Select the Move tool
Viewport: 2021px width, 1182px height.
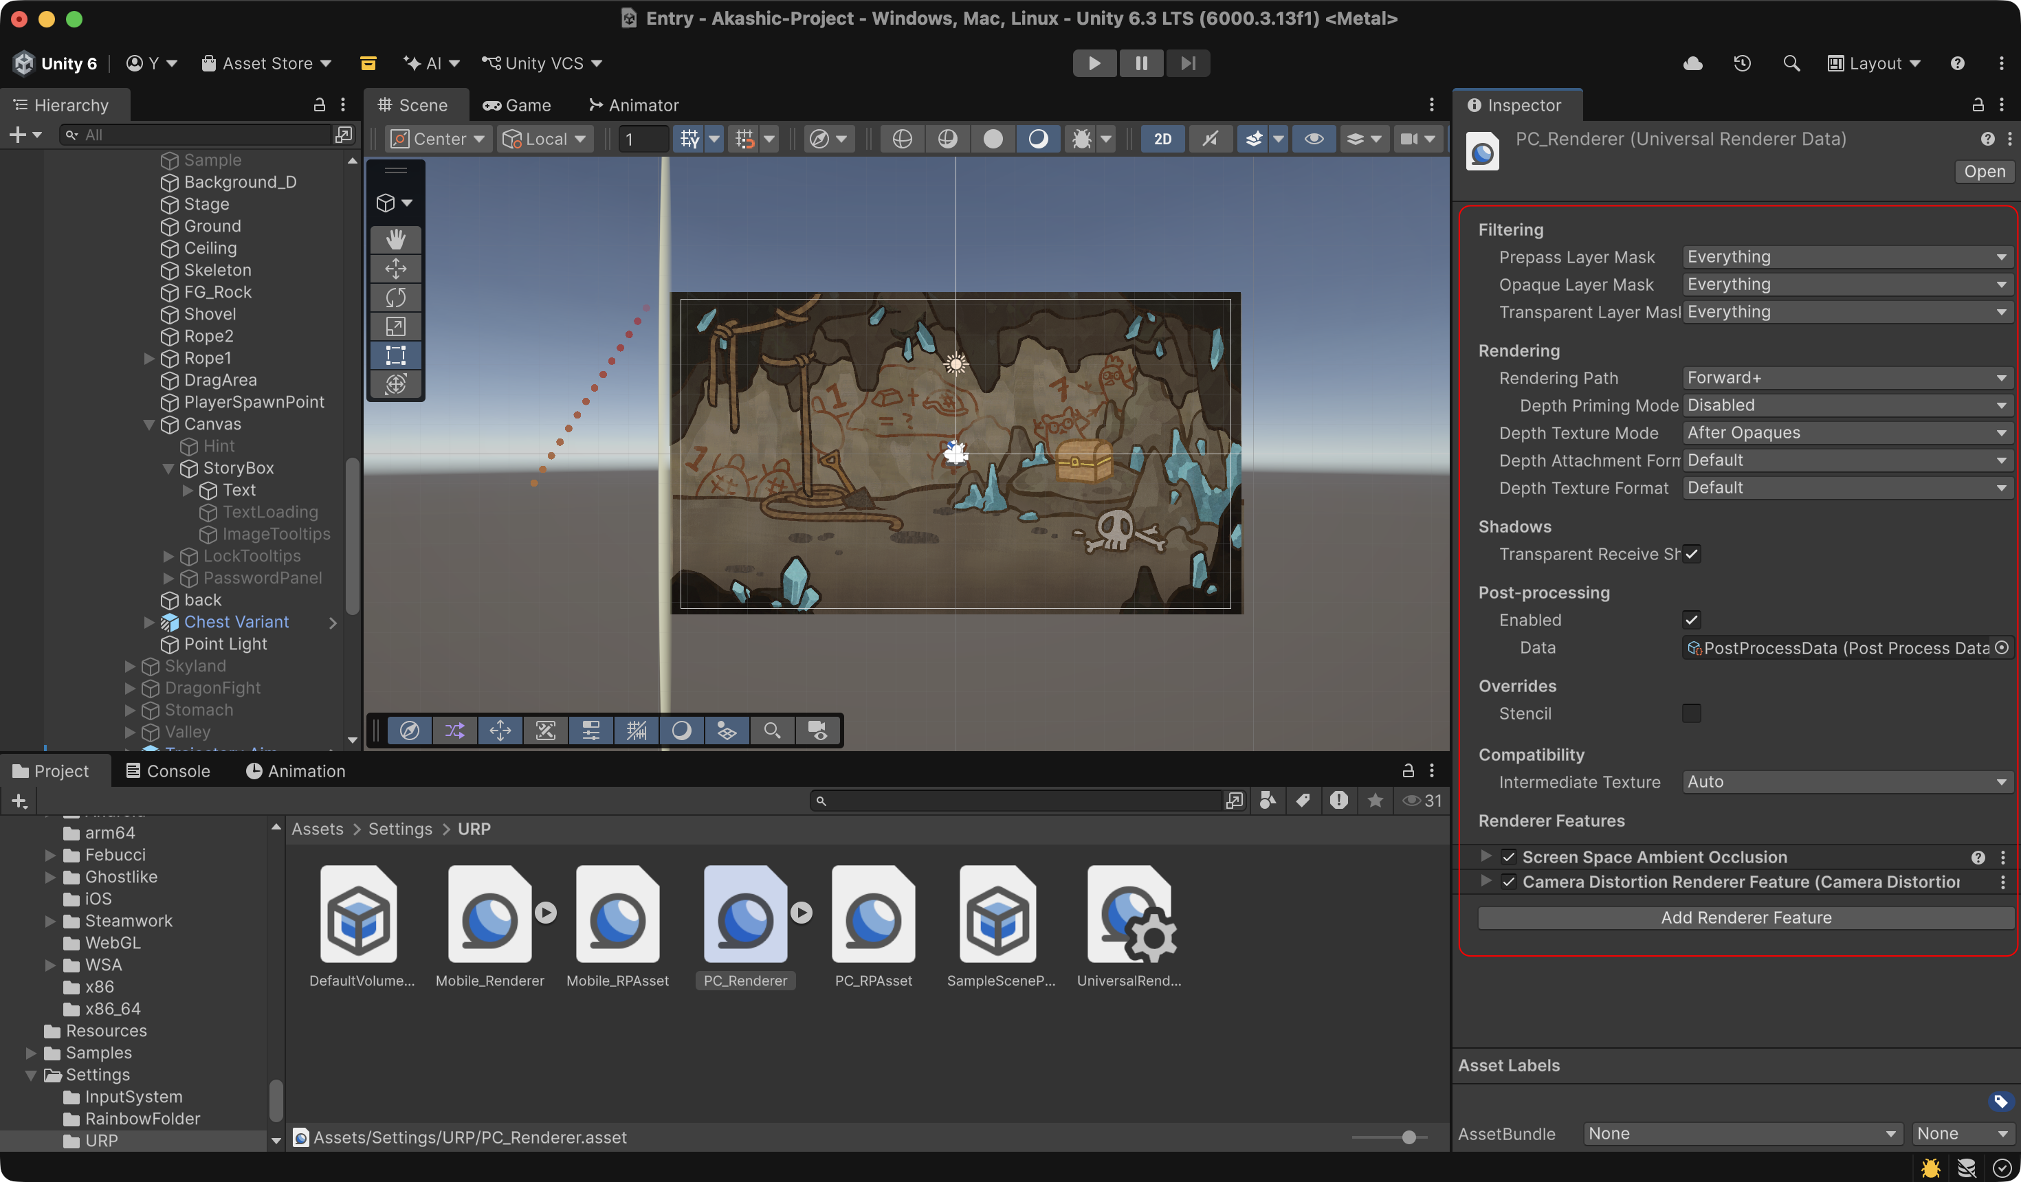coord(395,269)
